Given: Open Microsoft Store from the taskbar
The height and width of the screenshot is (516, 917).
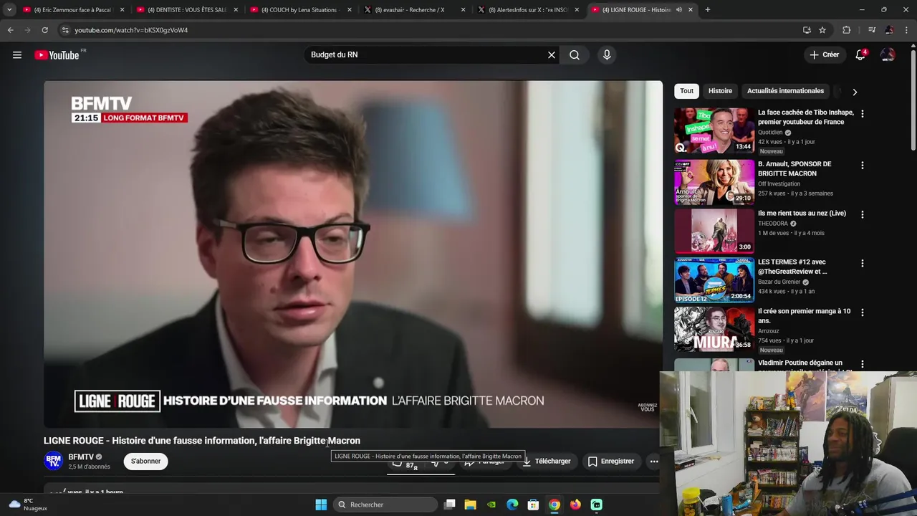Looking at the screenshot, I should point(533,505).
